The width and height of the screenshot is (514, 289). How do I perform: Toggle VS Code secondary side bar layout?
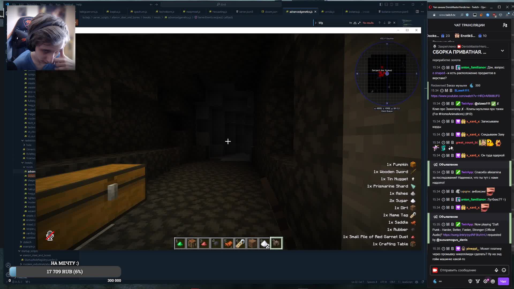392,4
